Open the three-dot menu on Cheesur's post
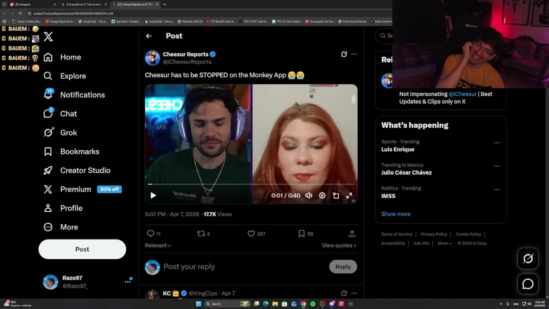This screenshot has width=549, height=309. (354, 55)
